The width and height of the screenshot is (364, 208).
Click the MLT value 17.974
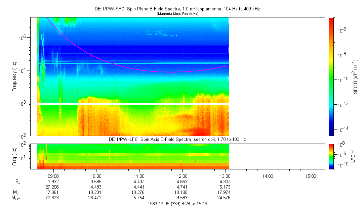[x=225, y=192]
